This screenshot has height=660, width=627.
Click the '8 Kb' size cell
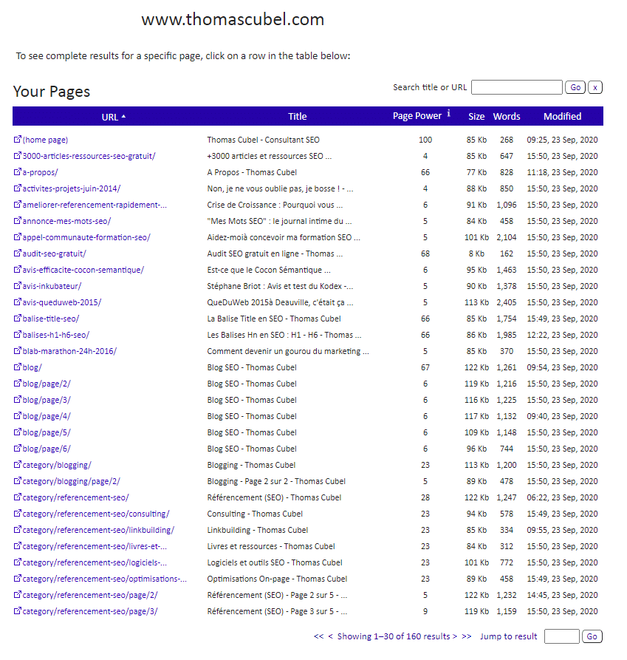click(x=476, y=254)
